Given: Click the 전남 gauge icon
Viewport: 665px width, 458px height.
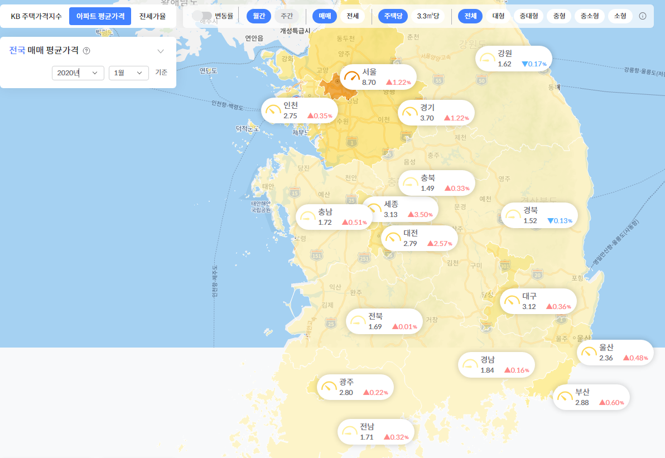Looking at the screenshot, I should point(349,432).
